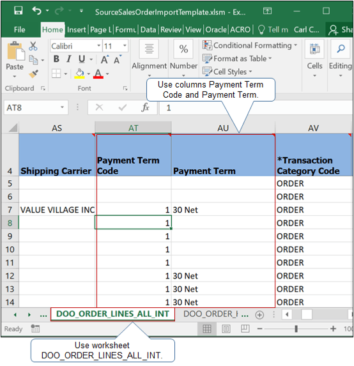Apply red Font Color

point(98,73)
